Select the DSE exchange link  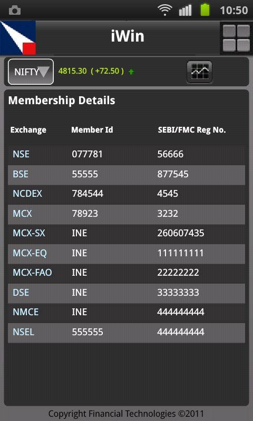(x=21, y=293)
